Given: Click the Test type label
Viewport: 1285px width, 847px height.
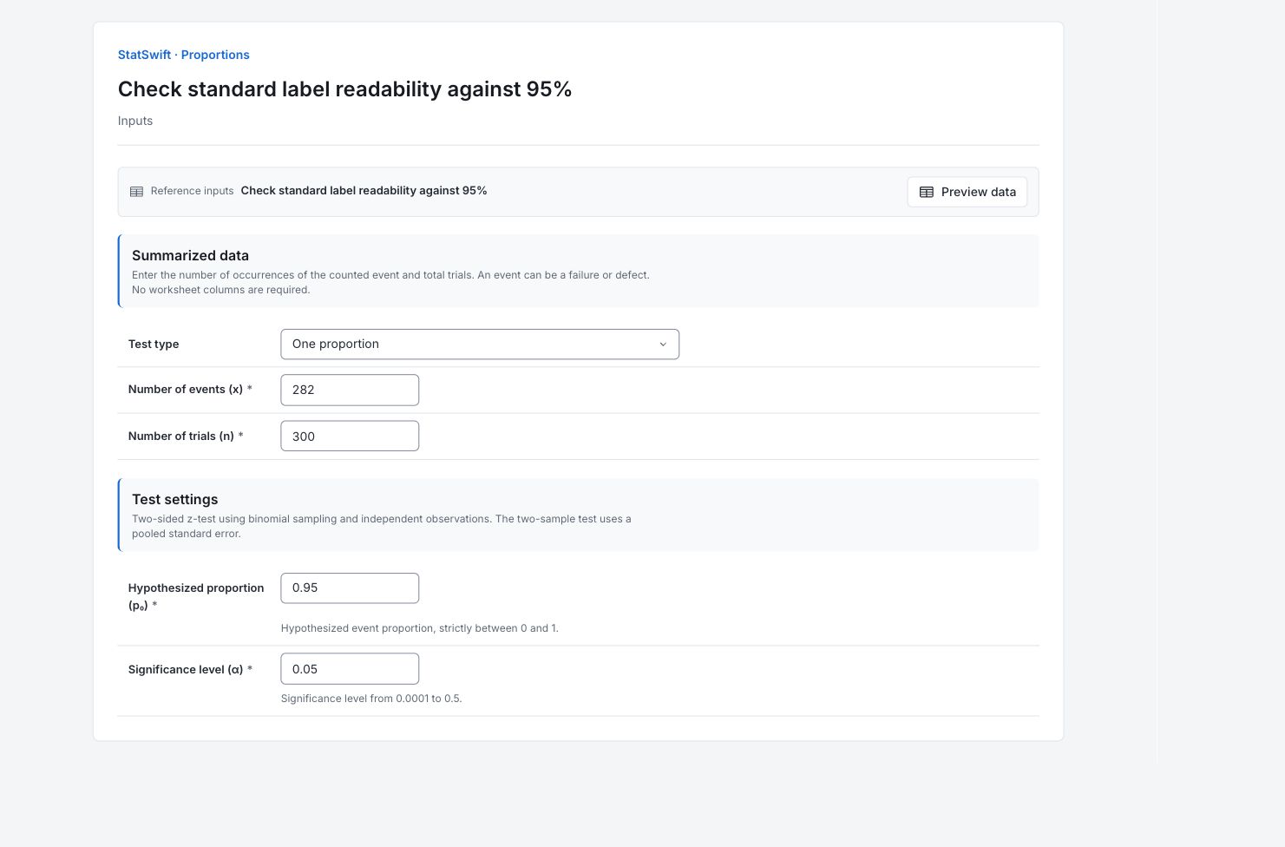Looking at the screenshot, I should point(154,344).
